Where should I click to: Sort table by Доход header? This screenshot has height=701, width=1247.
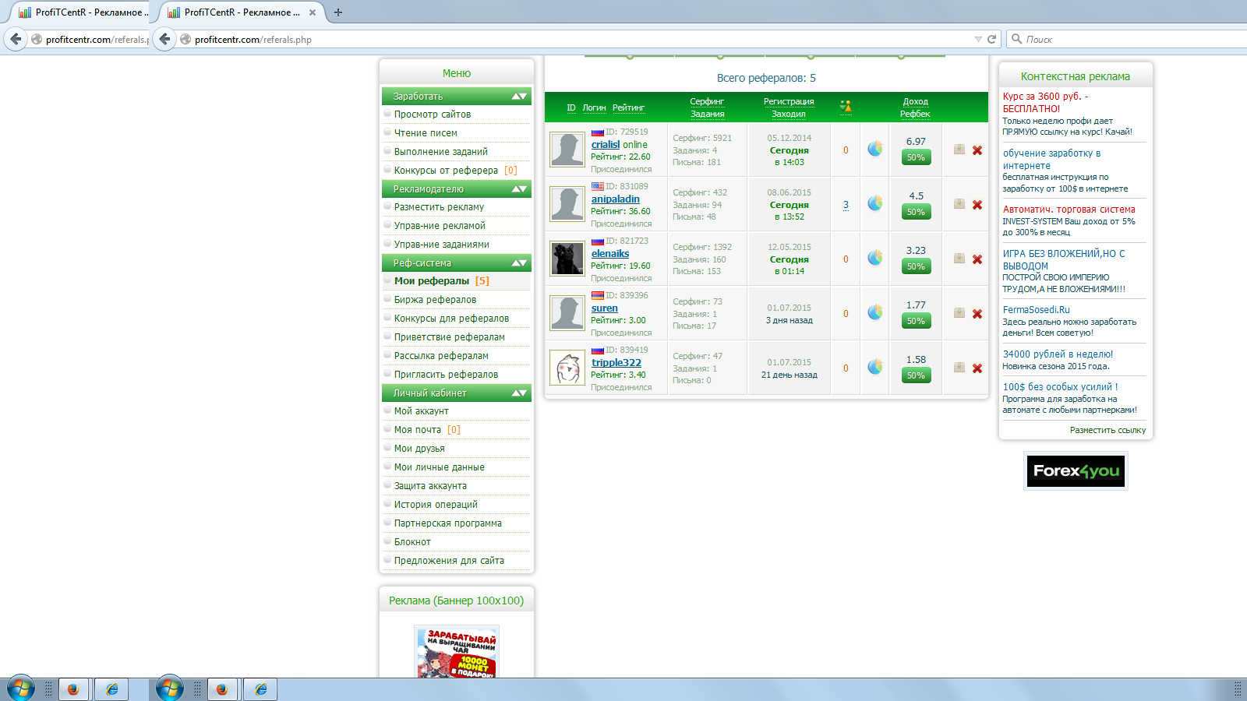pyautogui.click(x=916, y=101)
